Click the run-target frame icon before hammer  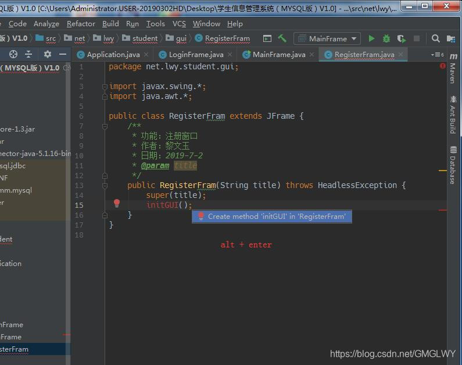(267, 38)
